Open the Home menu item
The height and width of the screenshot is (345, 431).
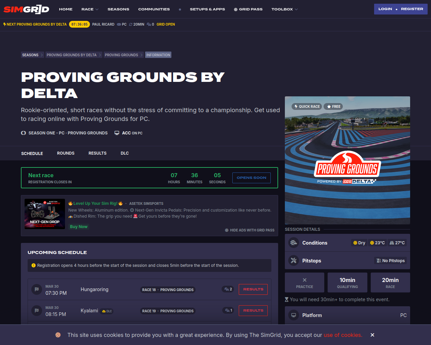(66, 9)
